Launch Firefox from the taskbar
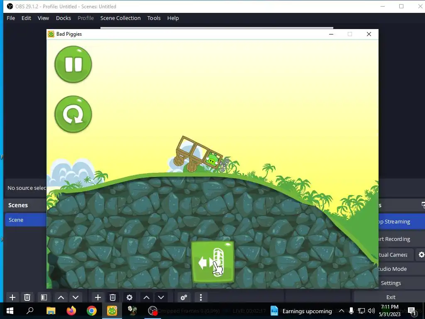This screenshot has width=425, height=319. click(x=71, y=311)
